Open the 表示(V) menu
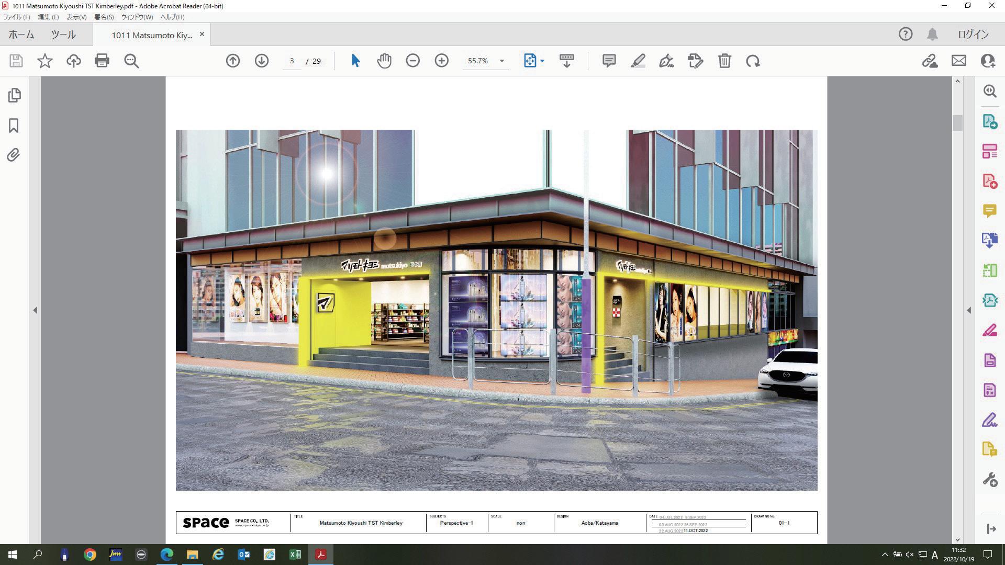The height and width of the screenshot is (565, 1005). (x=76, y=17)
